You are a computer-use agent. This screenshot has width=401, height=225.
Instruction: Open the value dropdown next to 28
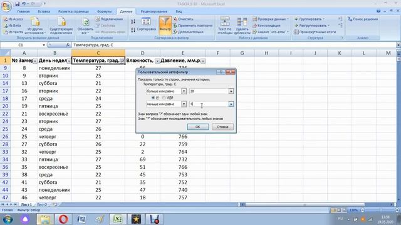[x=231, y=91]
